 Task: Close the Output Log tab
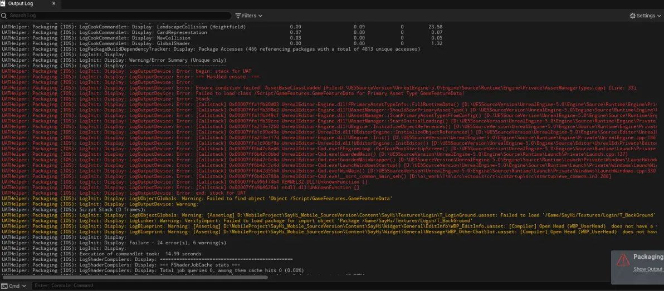pos(53,4)
